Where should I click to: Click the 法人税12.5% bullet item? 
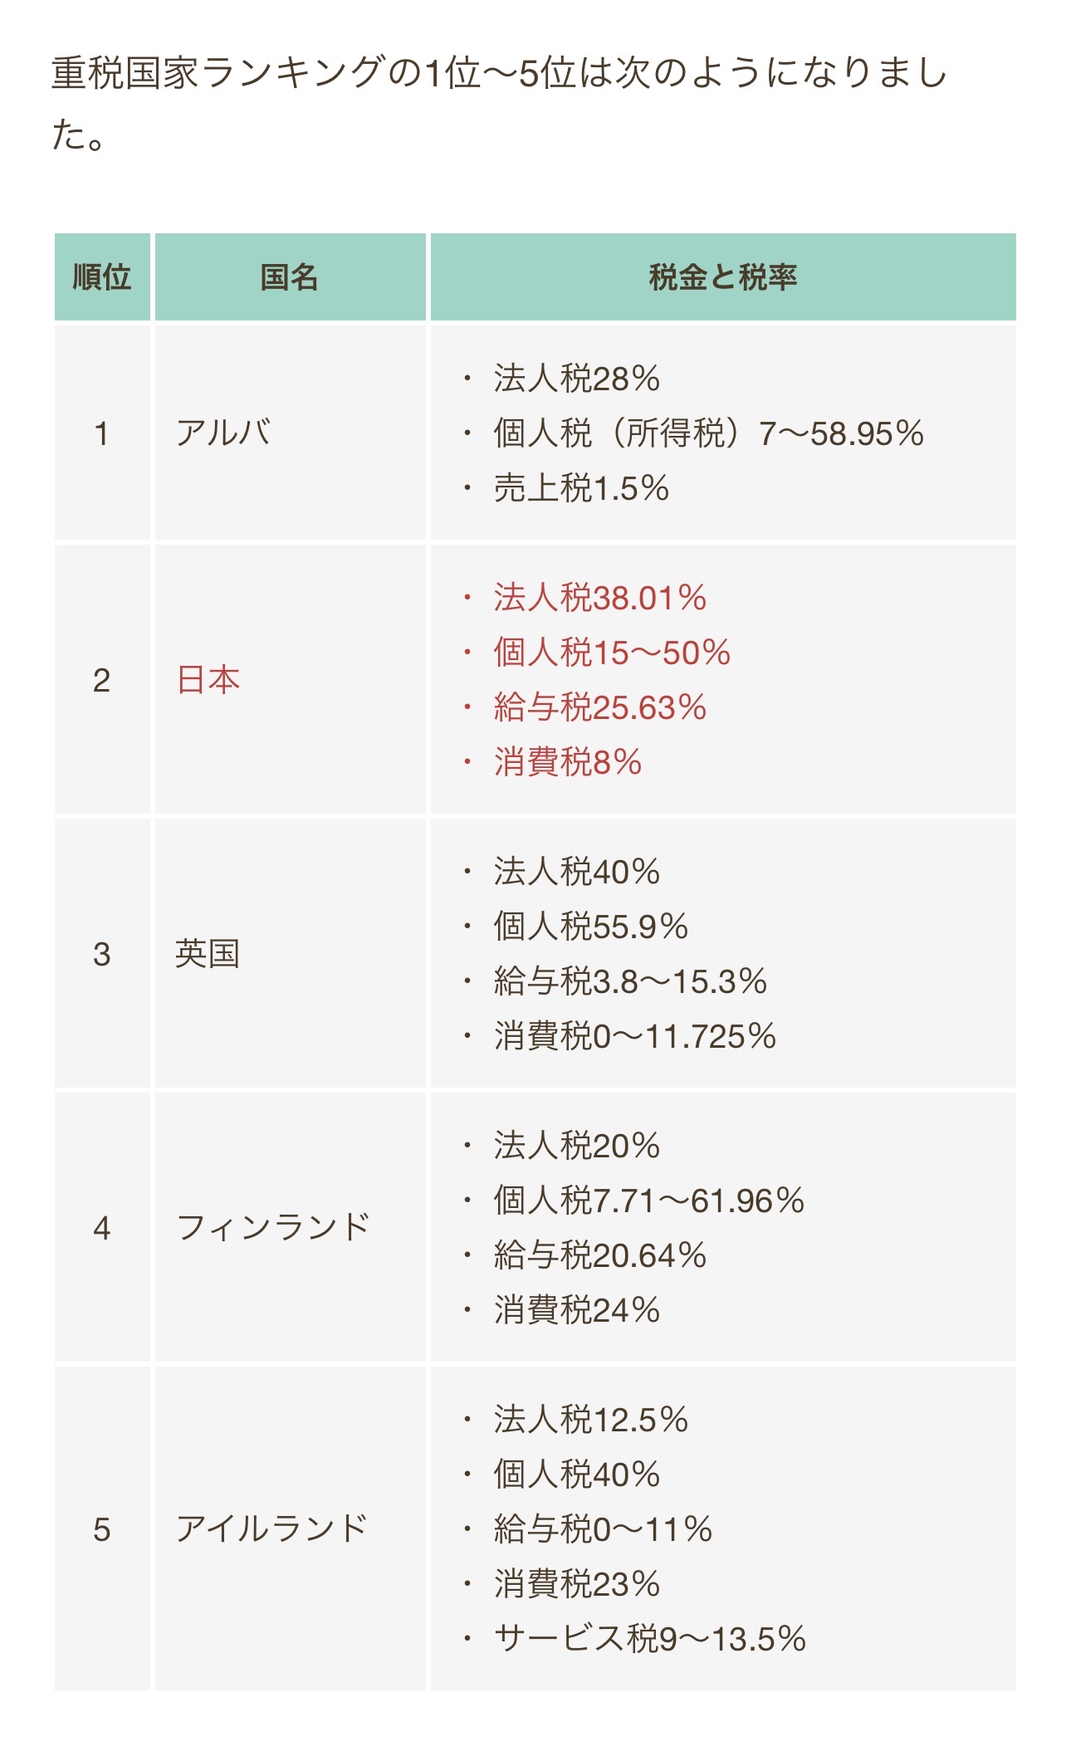pos(590,1420)
